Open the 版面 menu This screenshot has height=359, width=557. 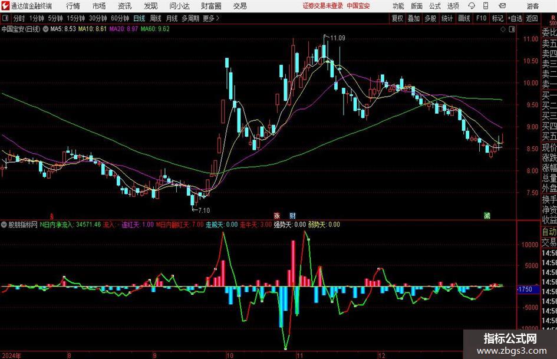pyautogui.click(x=416, y=6)
